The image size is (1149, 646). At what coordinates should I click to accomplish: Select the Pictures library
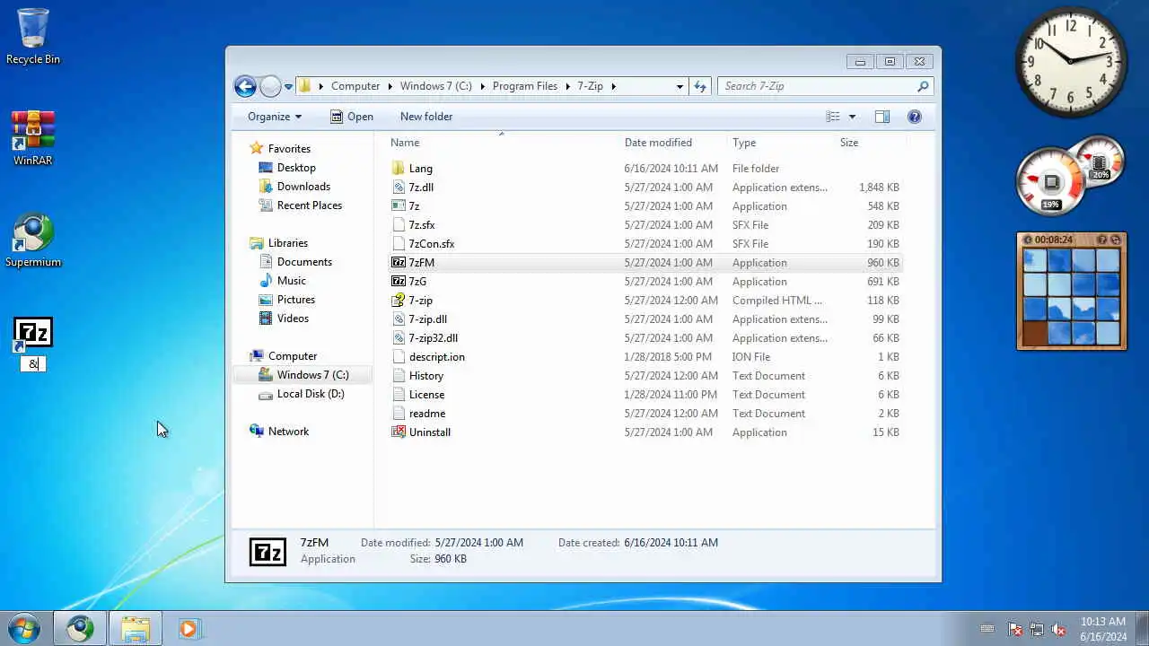(x=295, y=300)
